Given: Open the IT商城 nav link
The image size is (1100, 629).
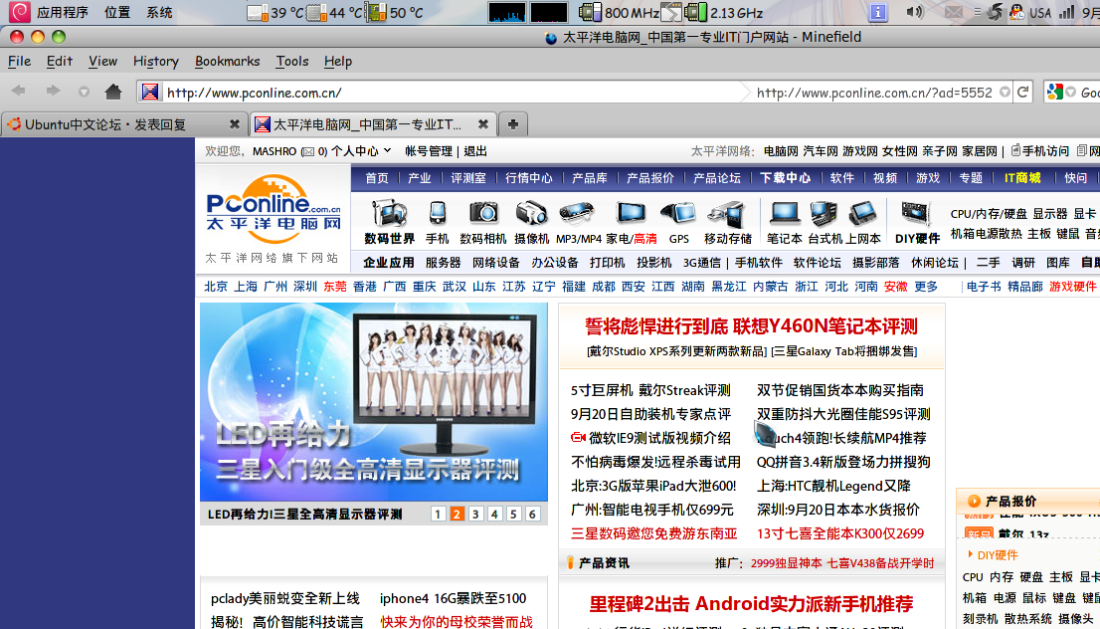Looking at the screenshot, I should click(1022, 177).
